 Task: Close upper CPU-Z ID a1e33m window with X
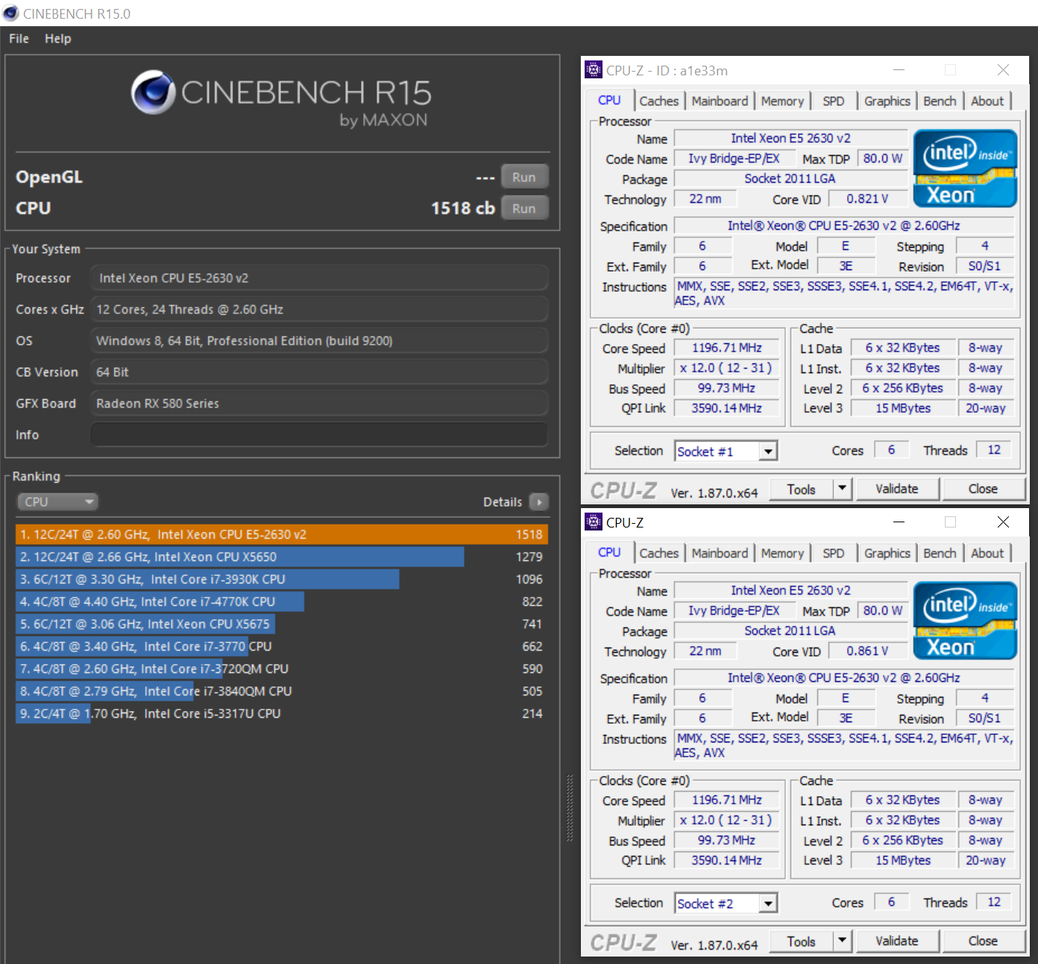[1003, 69]
